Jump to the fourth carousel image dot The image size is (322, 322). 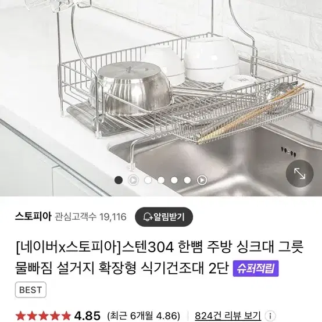161,180
